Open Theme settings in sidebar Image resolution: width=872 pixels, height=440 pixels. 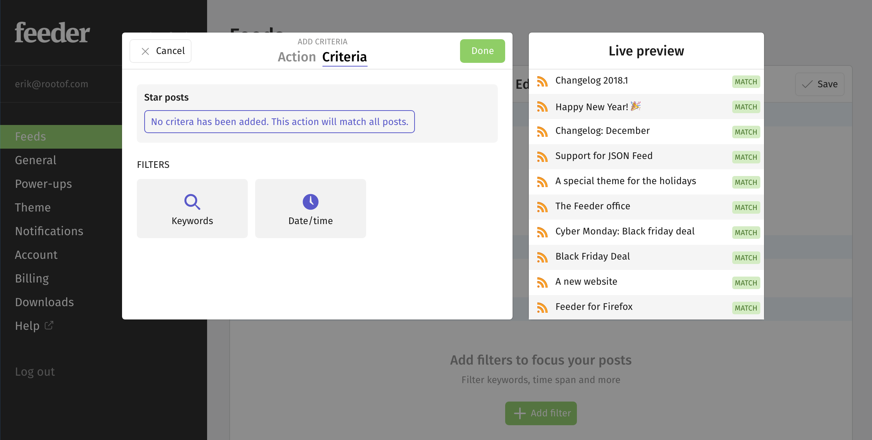[x=33, y=208]
